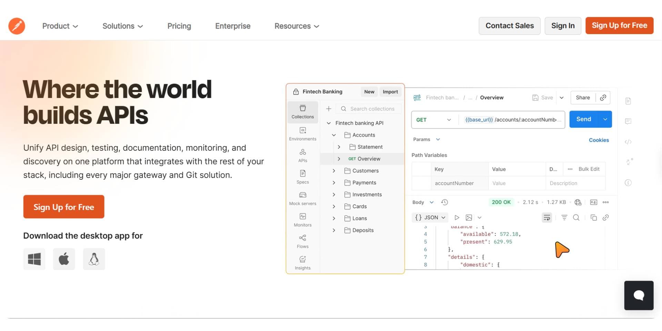Open the code snippet icon in right rail

pos(628,142)
